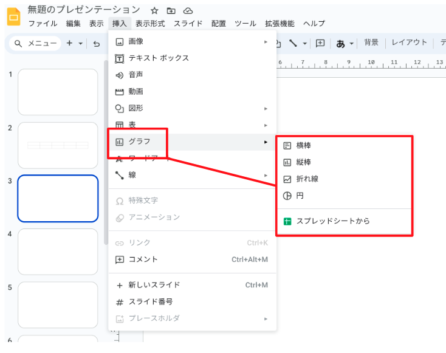Viewport: 446px width, 353px height.
Task: Choose コメント in the insert menu
Action: coord(192,259)
